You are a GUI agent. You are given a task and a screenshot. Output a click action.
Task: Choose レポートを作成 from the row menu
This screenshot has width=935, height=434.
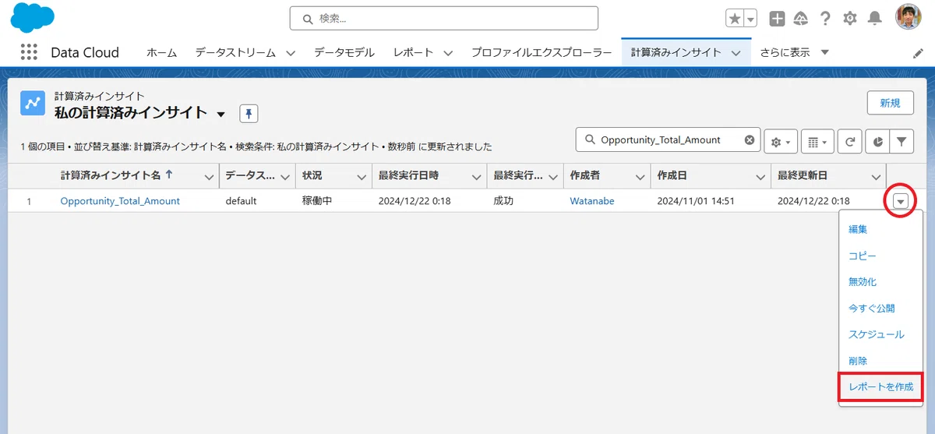pyautogui.click(x=880, y=387)
